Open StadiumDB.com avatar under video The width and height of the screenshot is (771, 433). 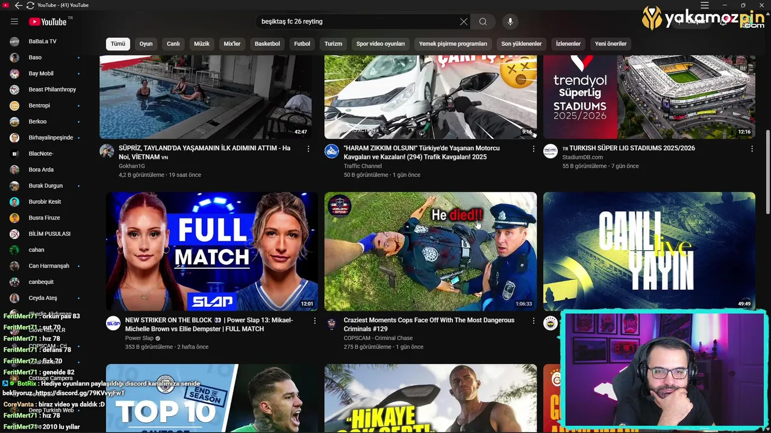[551, 151]
